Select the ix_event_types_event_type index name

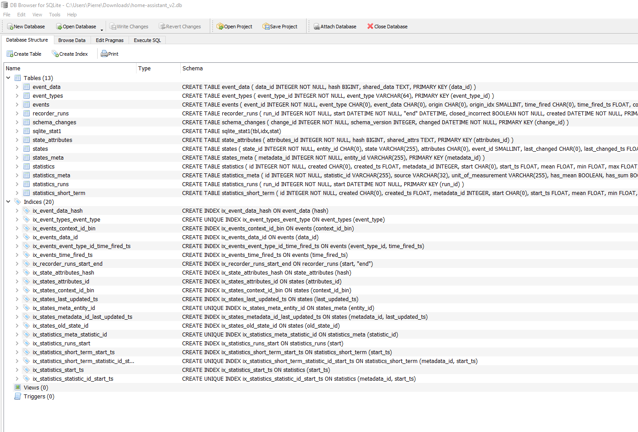[66, 219]
